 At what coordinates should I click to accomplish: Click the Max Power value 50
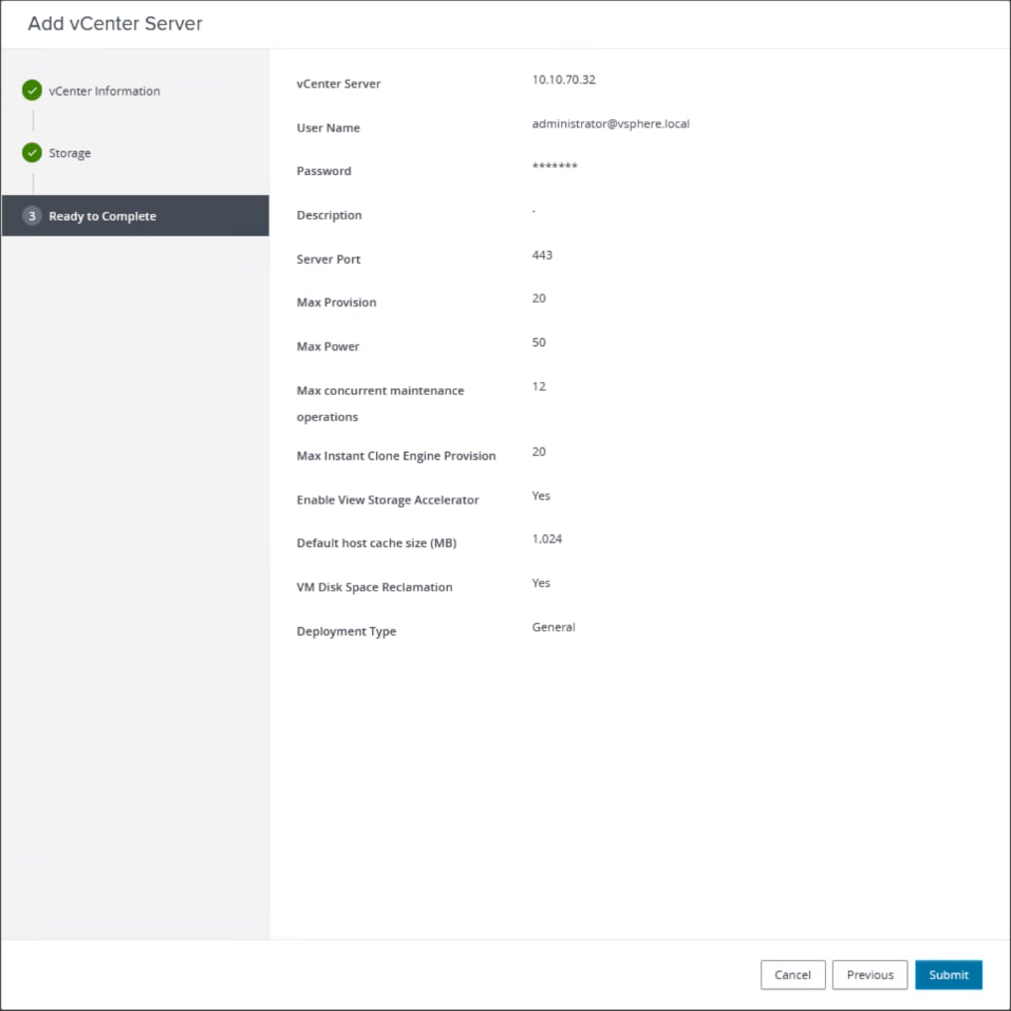point(538,342)
